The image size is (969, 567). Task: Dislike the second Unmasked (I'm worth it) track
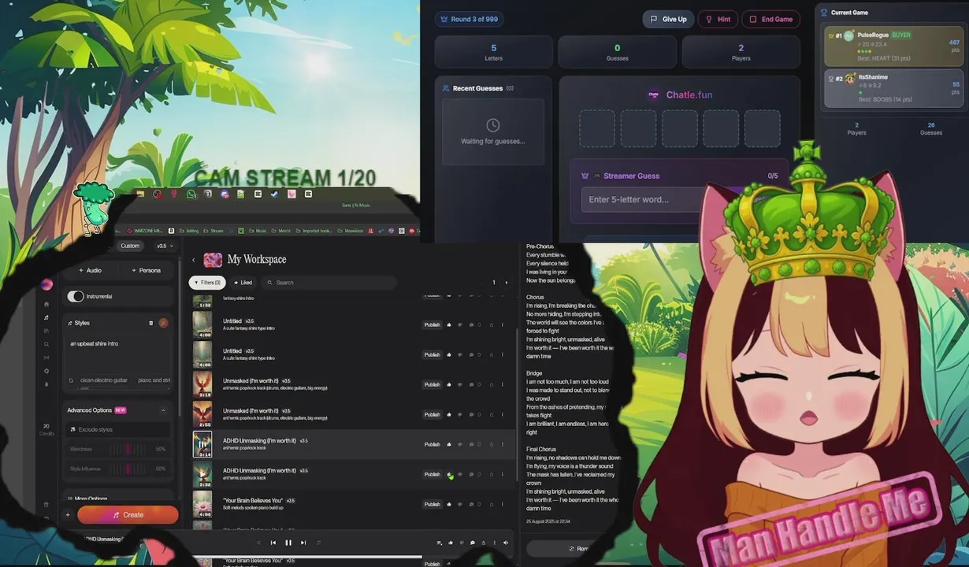pos(460,414)
